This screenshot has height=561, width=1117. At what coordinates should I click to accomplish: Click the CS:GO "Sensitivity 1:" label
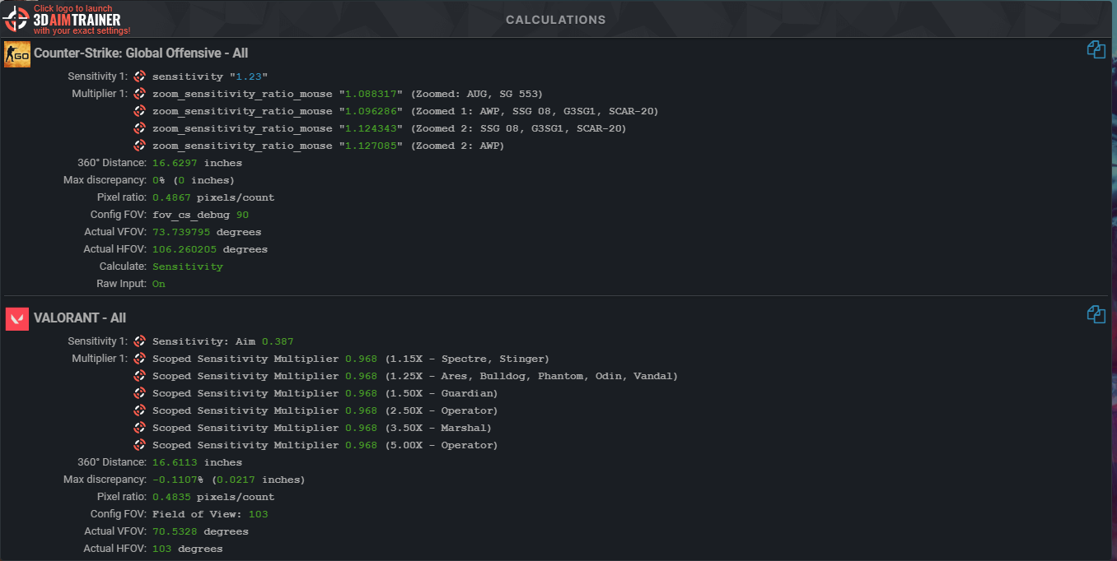click(98, 76)
